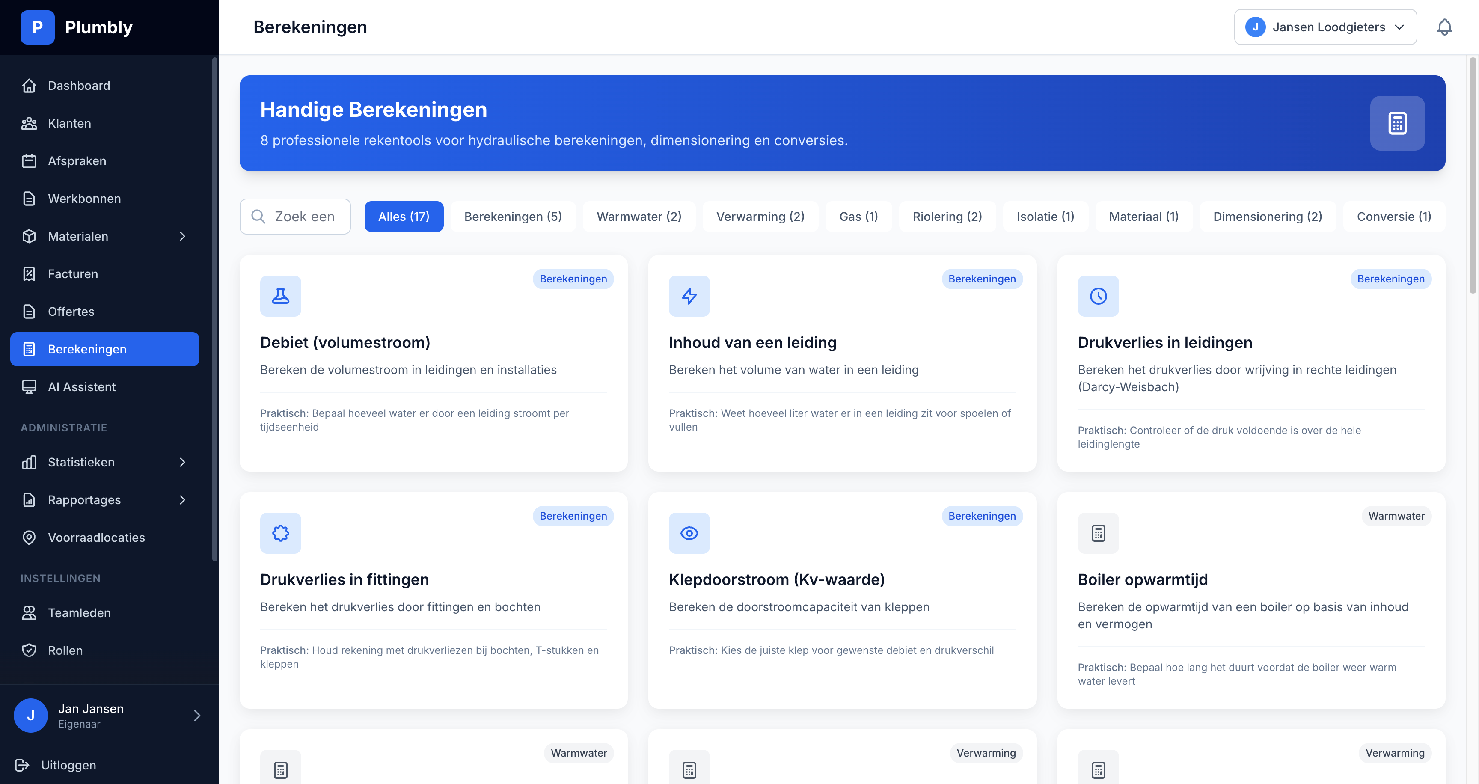Image resolution: width=1479 pixels, height=784 pixels.
Task: Click the main page vertical scrollbar
Action: coord(1473,175)
